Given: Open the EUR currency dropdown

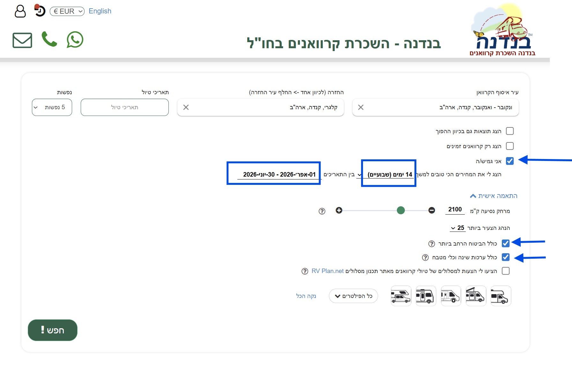Looking at the screenshot, I should 67,11.
